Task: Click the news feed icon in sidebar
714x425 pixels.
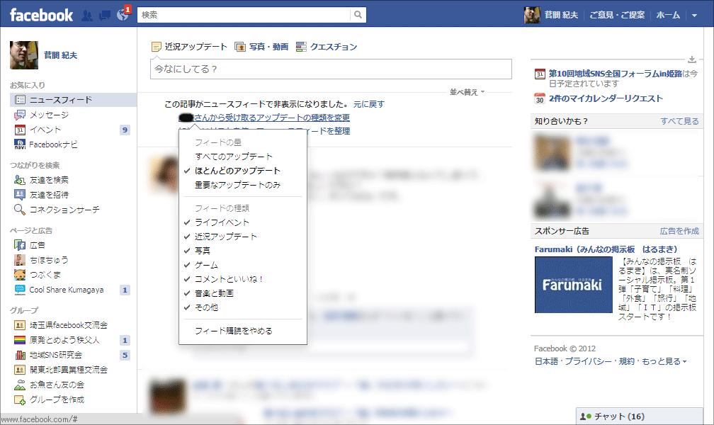Action: 20,100
